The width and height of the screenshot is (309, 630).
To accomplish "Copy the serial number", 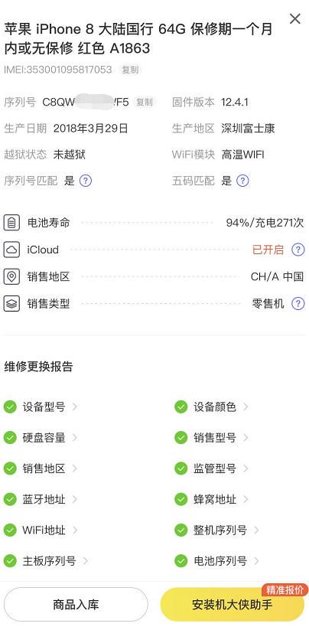I will tap(144, 102).
